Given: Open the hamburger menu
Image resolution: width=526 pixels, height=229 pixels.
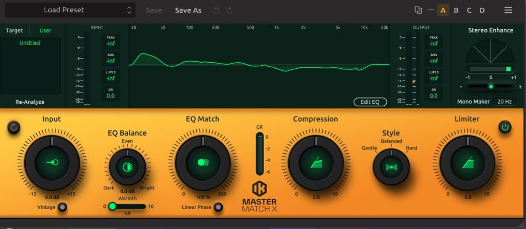Looking at the screenshot, I should [508, 10].
